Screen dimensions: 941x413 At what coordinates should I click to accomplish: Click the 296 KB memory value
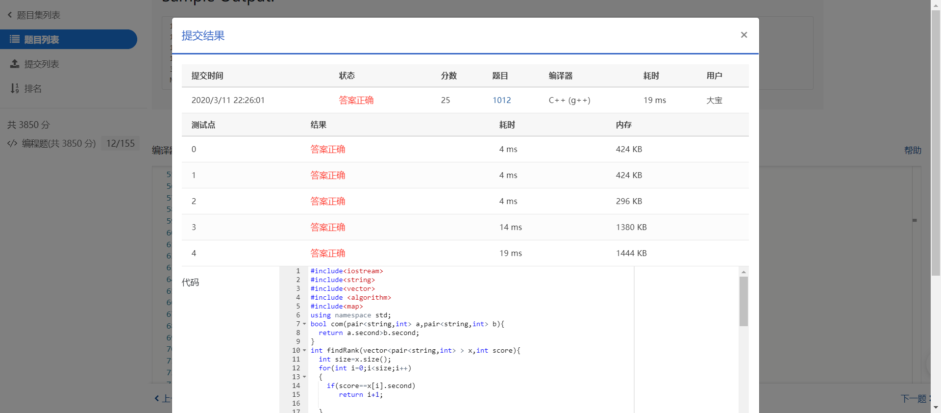click(629, 201)
